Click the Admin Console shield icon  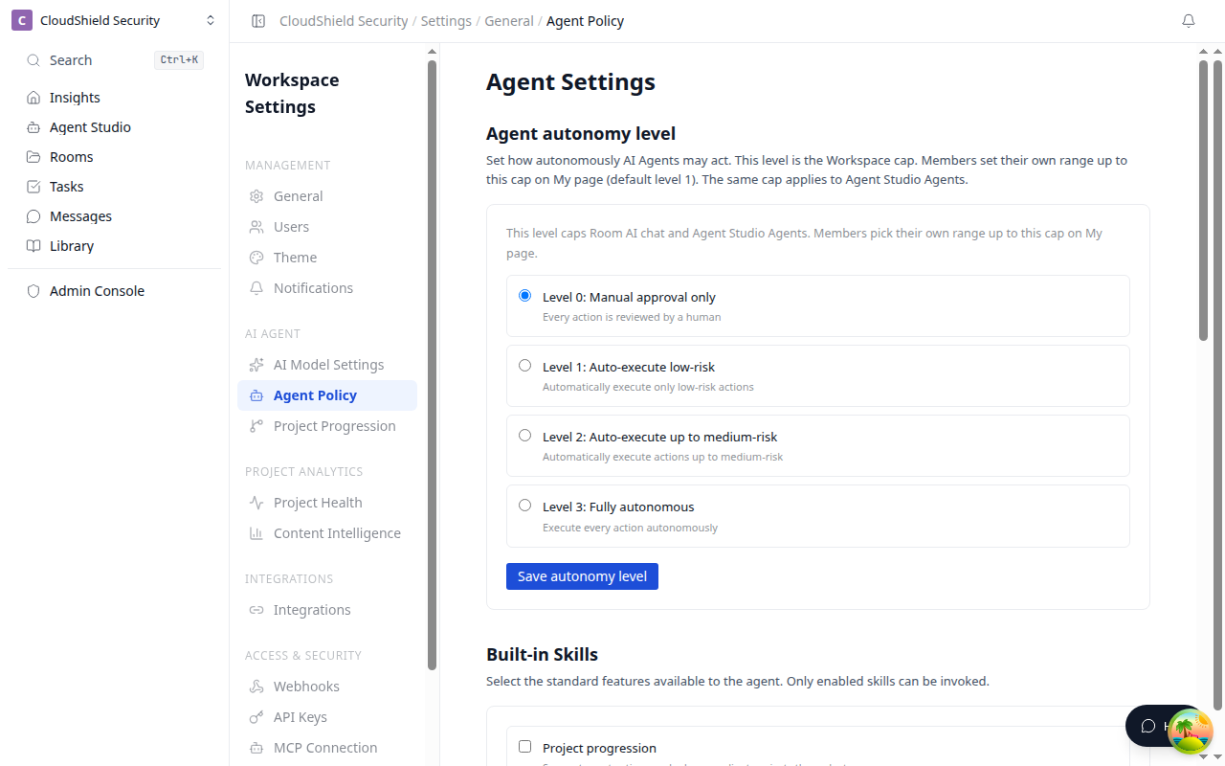click(x=33, y=291)
